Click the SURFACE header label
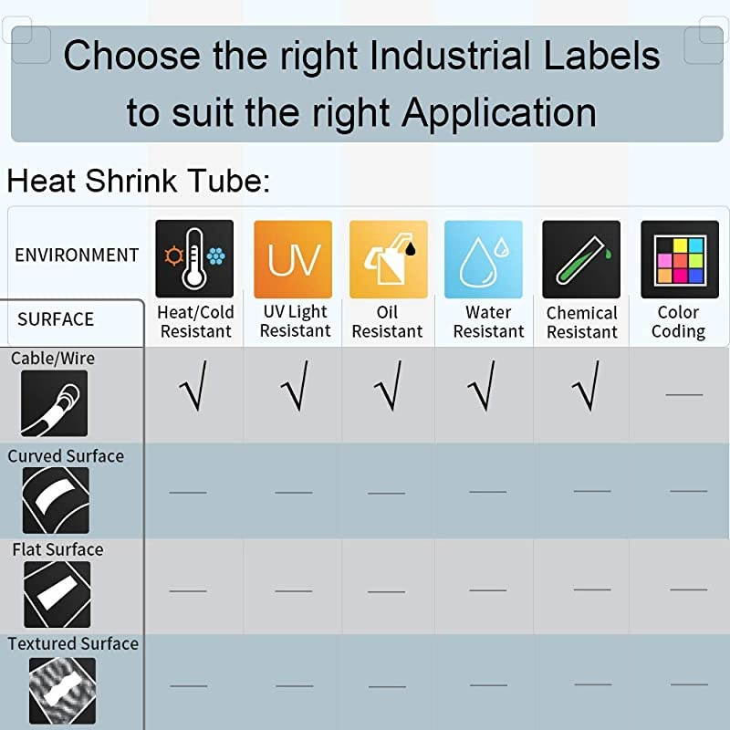The image size is (730, 730). click(56, 319)
